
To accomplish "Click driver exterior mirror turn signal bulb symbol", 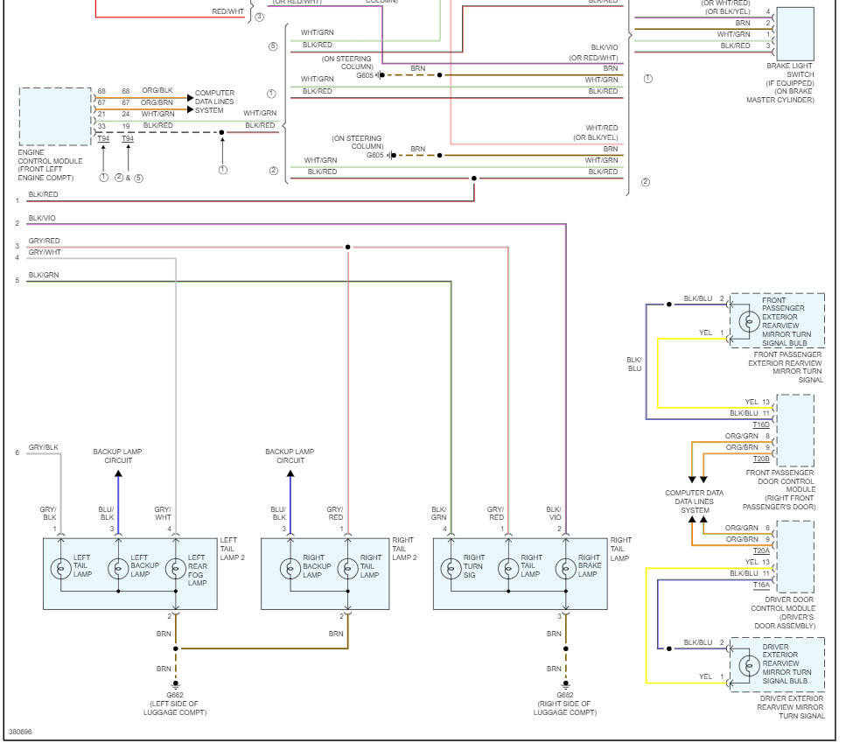I will click(x=749, y=665).
